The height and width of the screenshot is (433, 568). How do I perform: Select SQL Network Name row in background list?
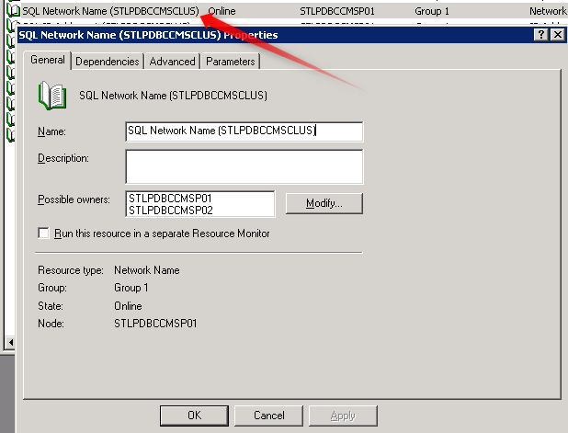pyautogui.click(x=110, y=11)
